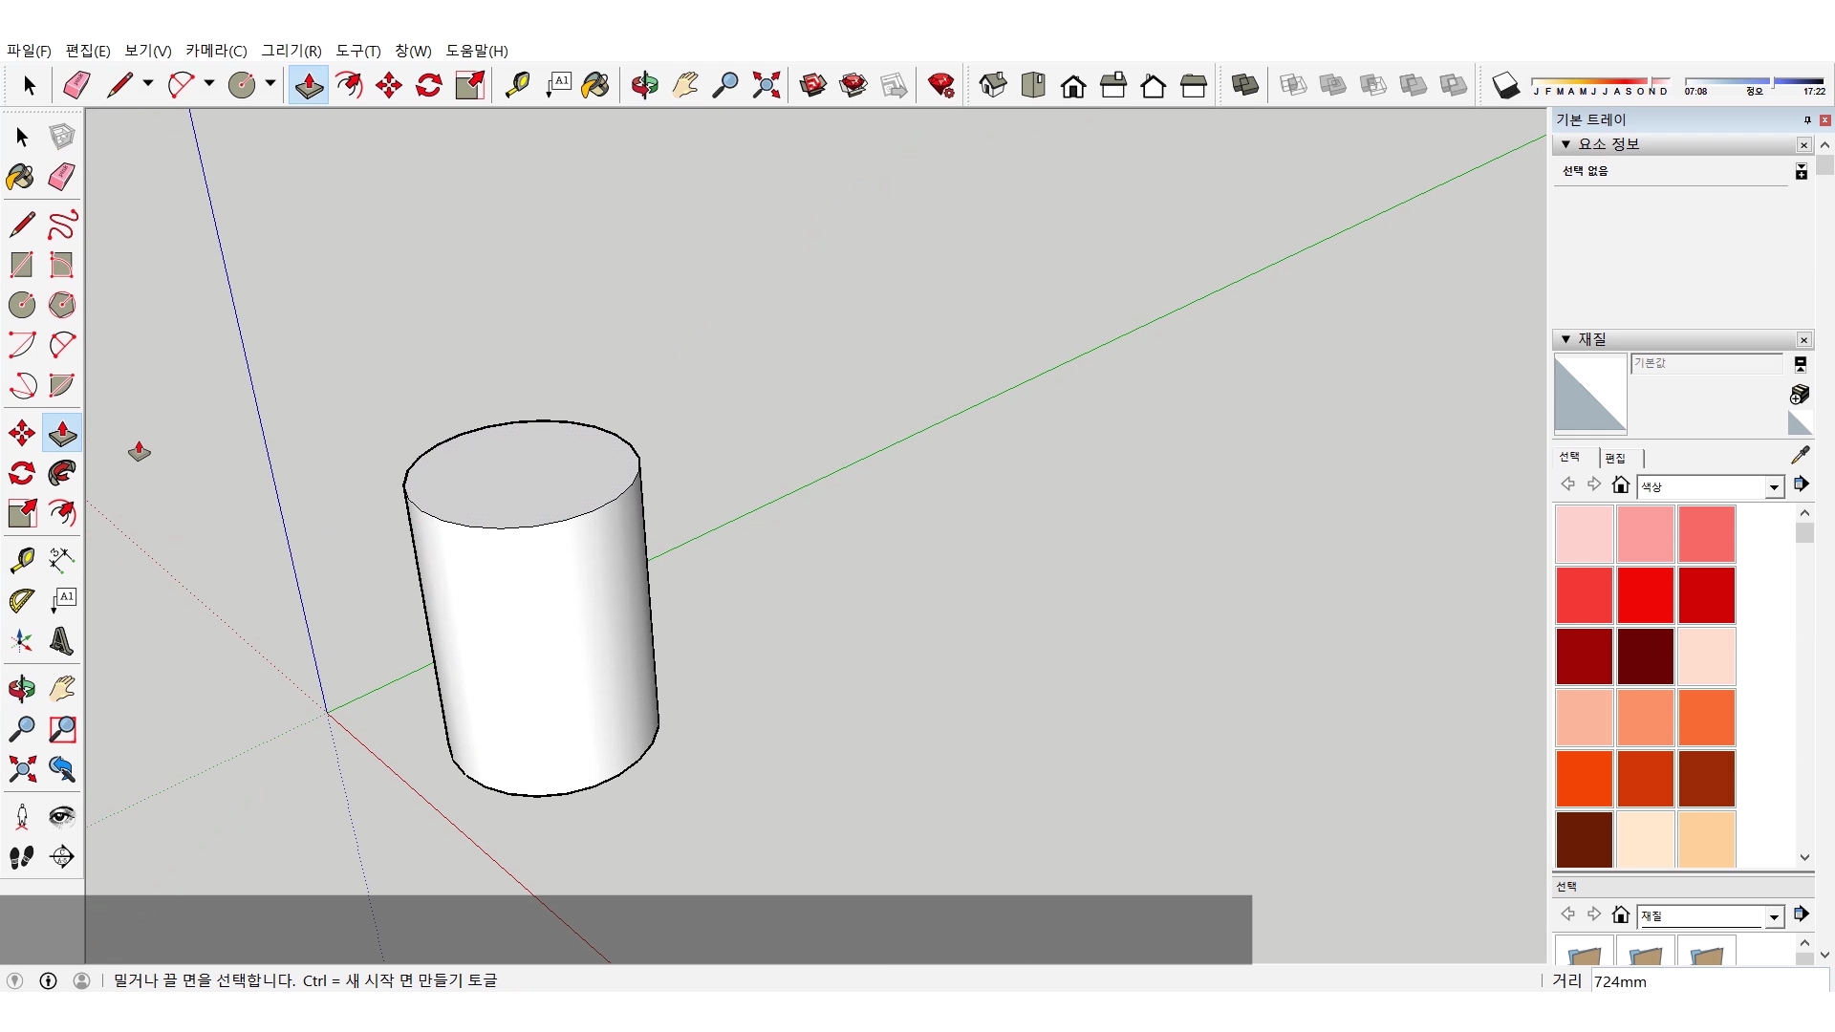Select the Paint Bucket tool

21,177
